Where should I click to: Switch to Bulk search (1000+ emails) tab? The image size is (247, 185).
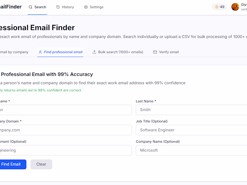click(x=120, y=52)
